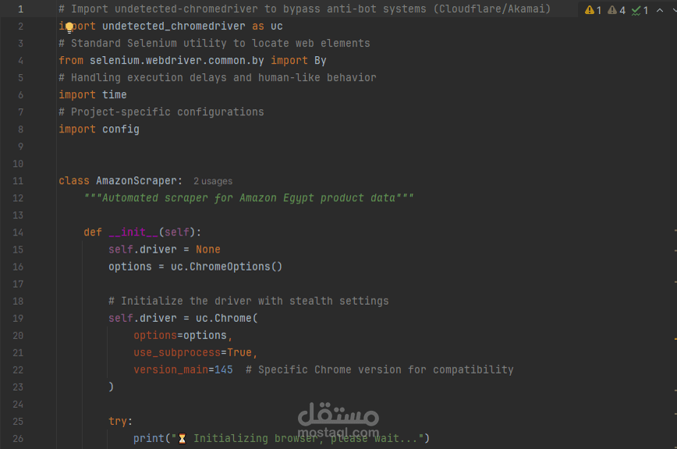
Task: Click the 'as' keyword on line 2
Action: coord(257,26)
